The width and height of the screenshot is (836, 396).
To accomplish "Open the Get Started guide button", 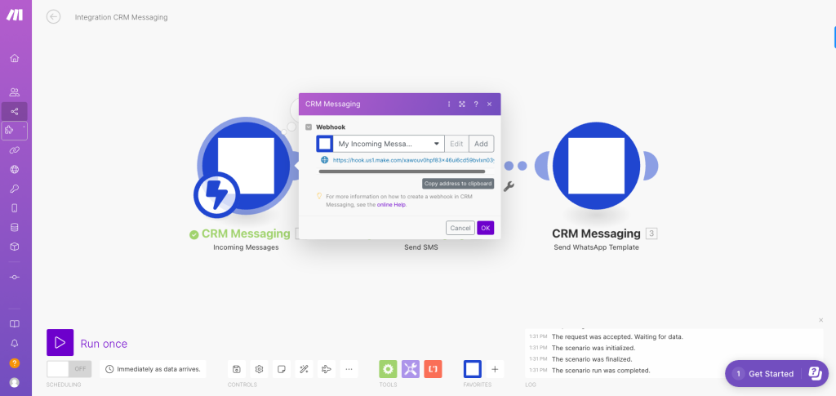I will (776, 374).
